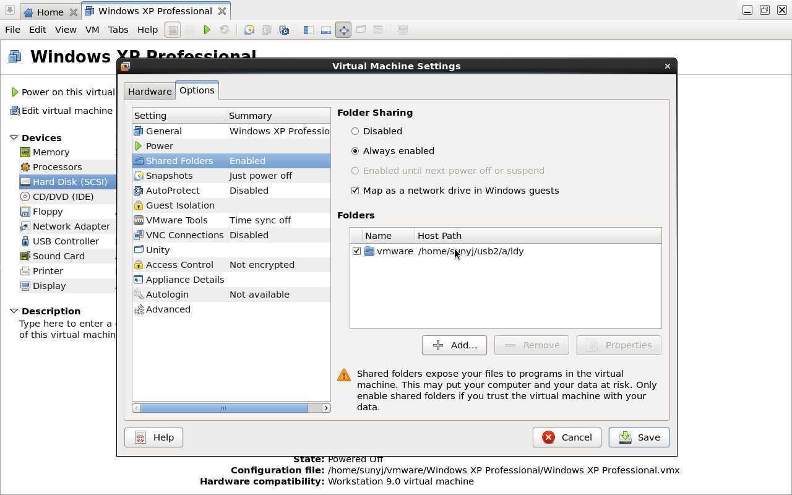Open the Edit menu

pos(38,30)
